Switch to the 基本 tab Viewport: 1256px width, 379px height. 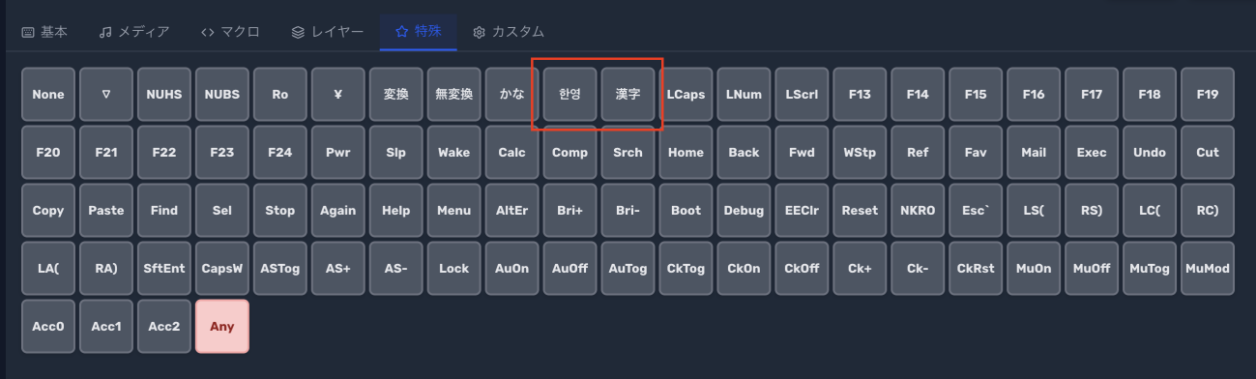point(44,32)
